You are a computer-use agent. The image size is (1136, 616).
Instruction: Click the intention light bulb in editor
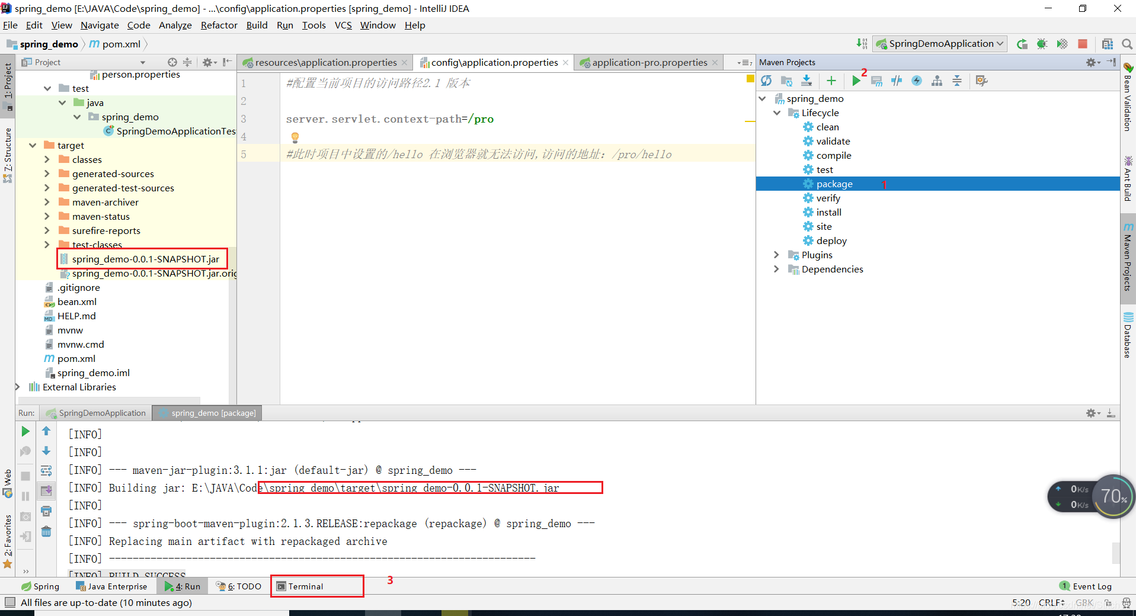[x=295, y=137]
